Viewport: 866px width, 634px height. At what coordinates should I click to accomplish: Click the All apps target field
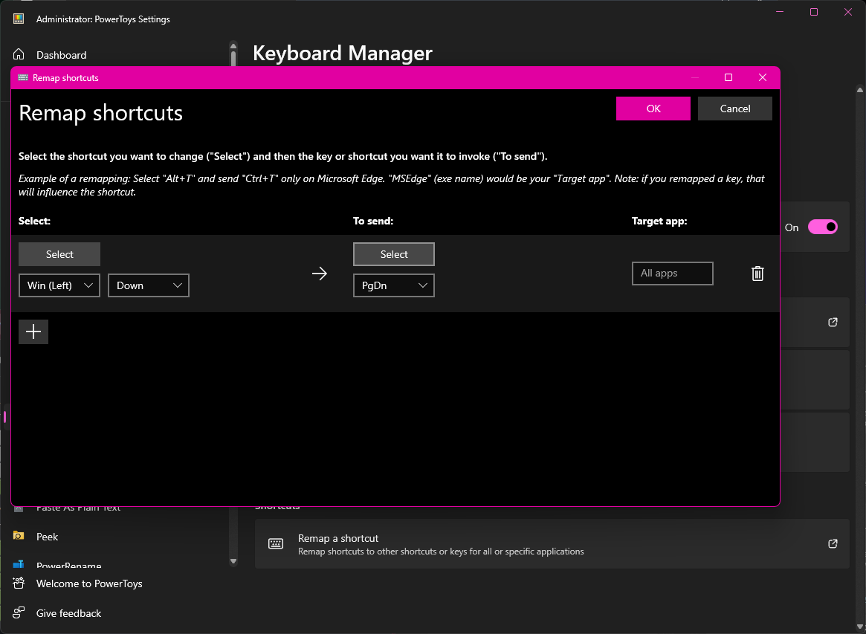pyautogui.click(x=672, y=274)
